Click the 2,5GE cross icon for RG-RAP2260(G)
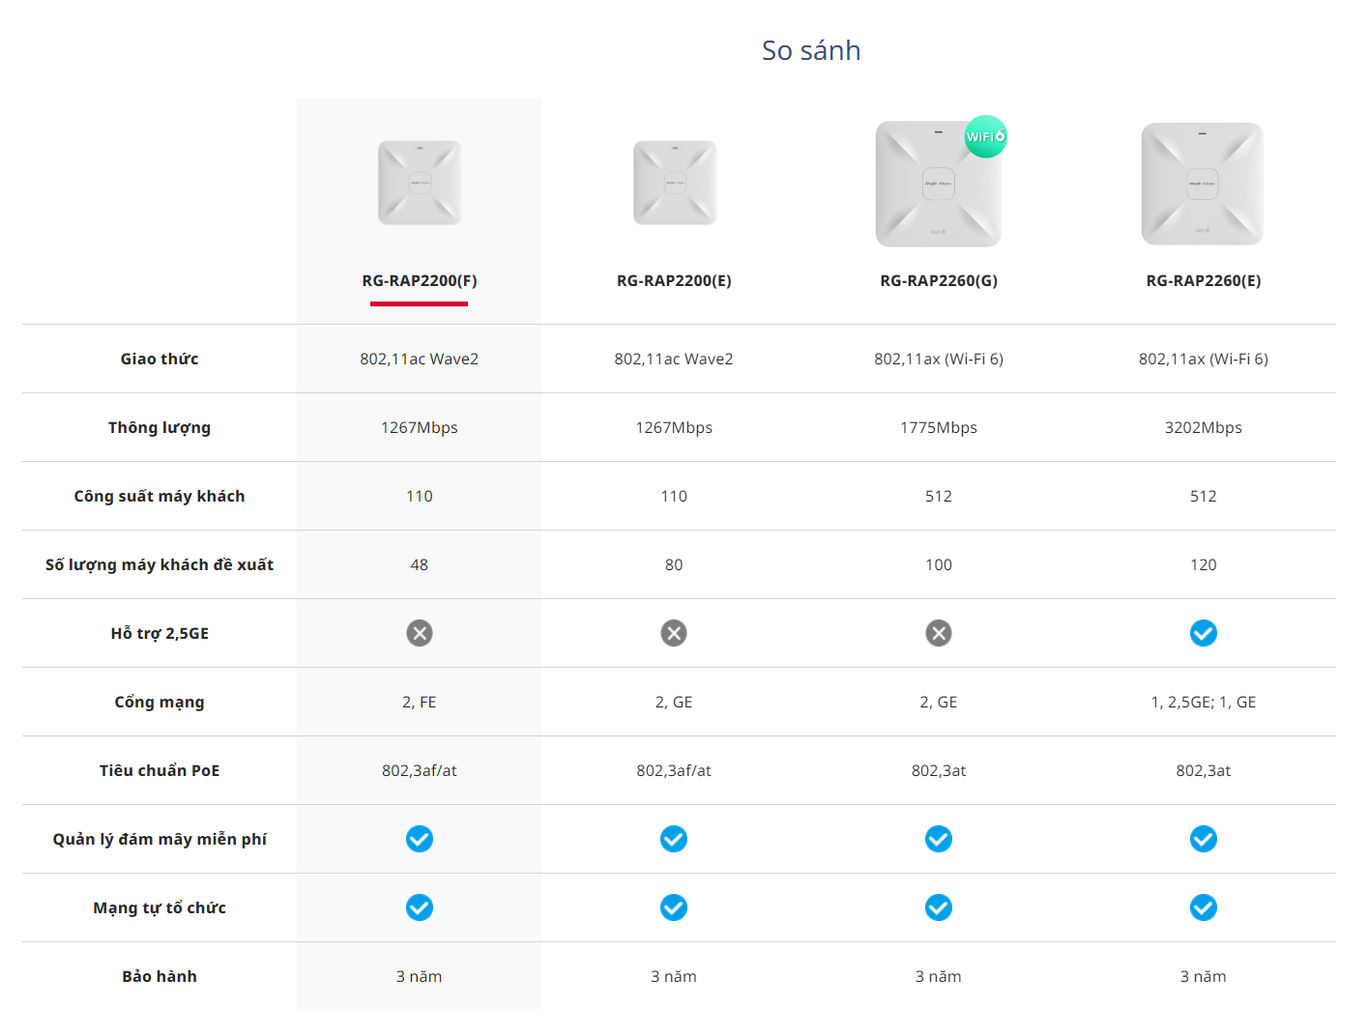Viewport: 1368px width, 1036px height. click(x=939, y=633)
